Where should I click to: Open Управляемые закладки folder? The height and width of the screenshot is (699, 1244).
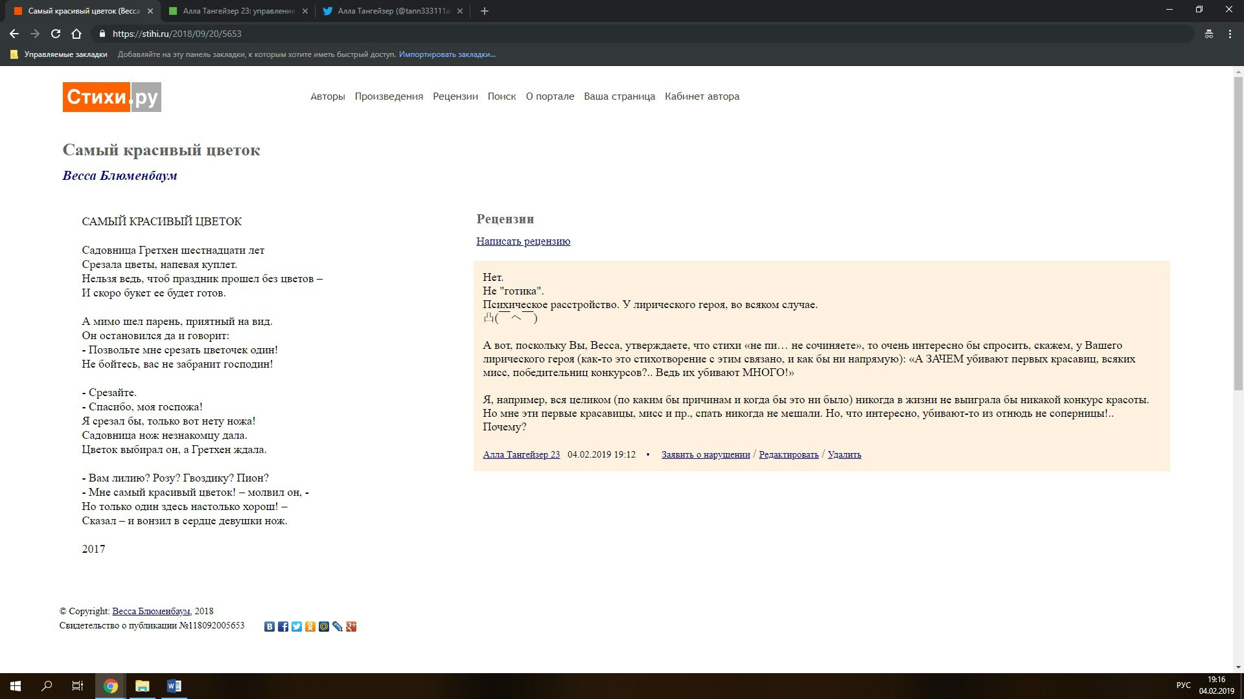point(59,54)
